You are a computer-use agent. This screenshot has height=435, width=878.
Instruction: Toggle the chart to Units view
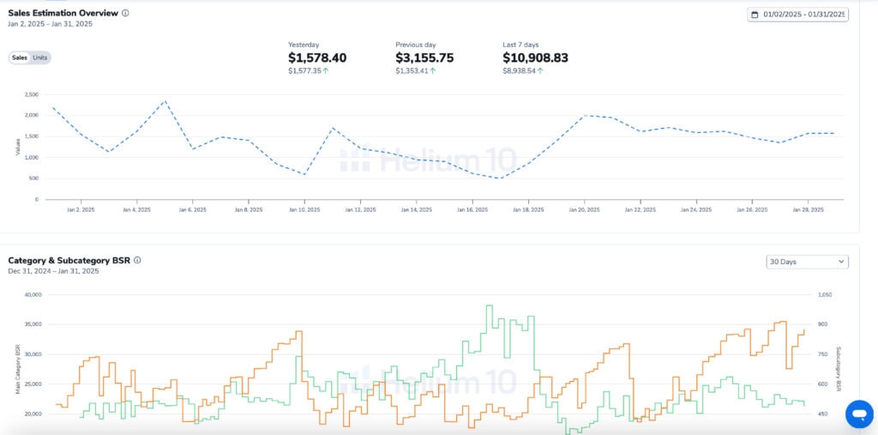tap(40, 57)
